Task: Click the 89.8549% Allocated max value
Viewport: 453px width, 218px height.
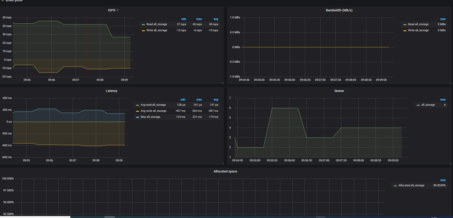Action: click(x=440, y=186)
